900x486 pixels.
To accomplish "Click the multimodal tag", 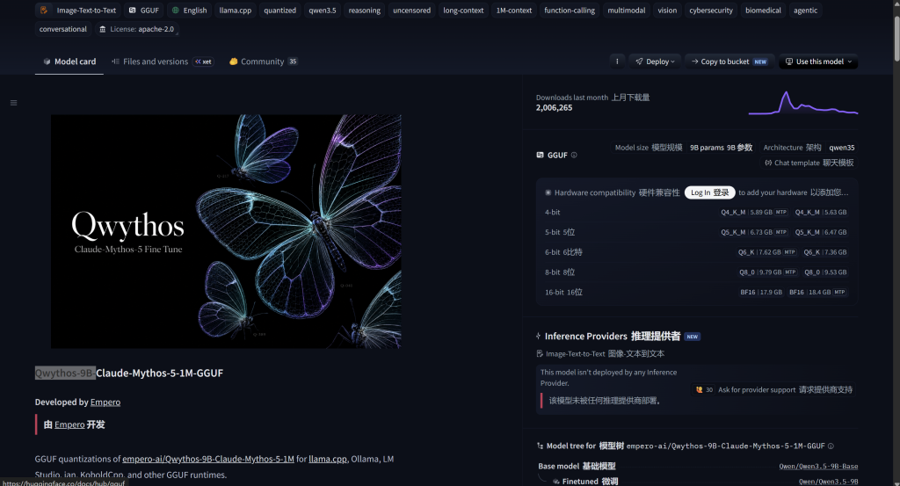I will 626,11.
